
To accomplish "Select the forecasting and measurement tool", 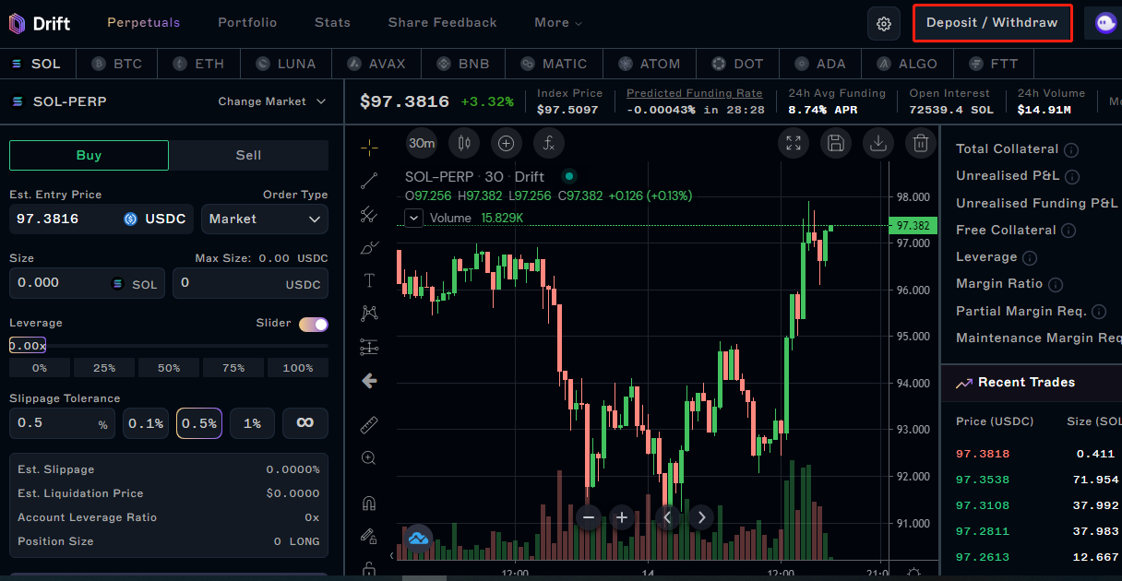I will (x=369, y=347).
